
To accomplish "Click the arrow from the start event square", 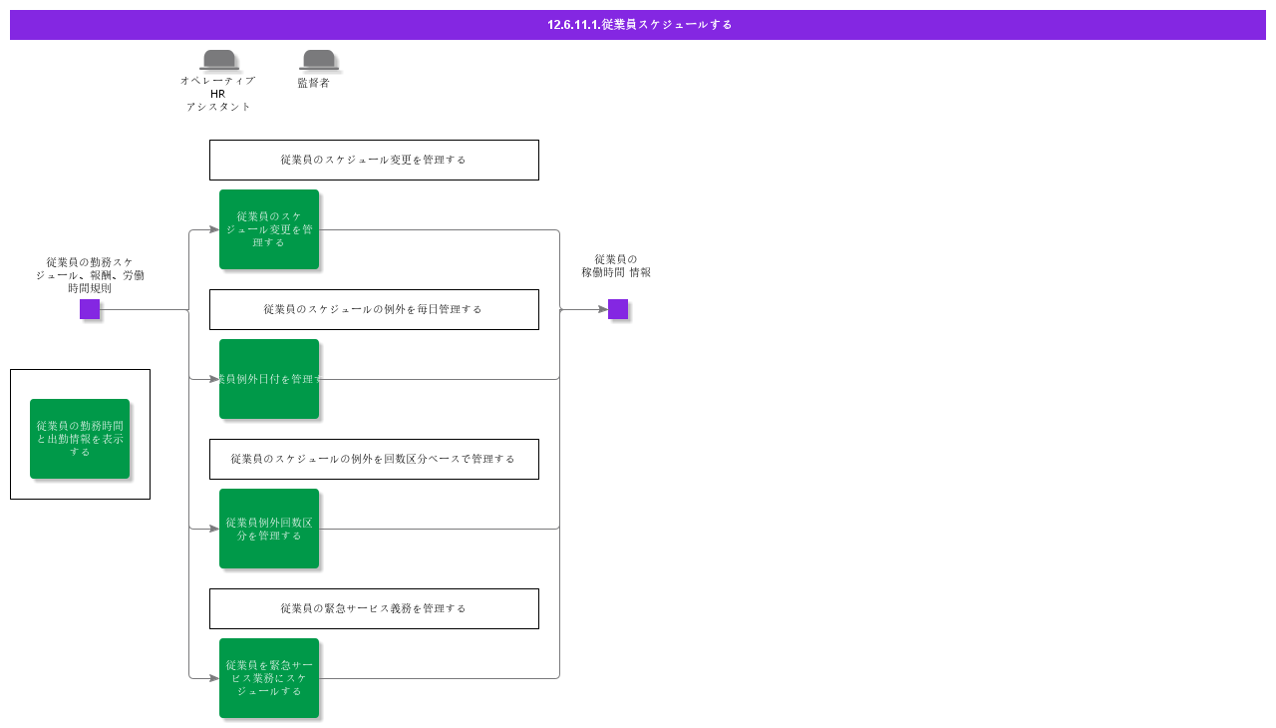I will [145, 310].
